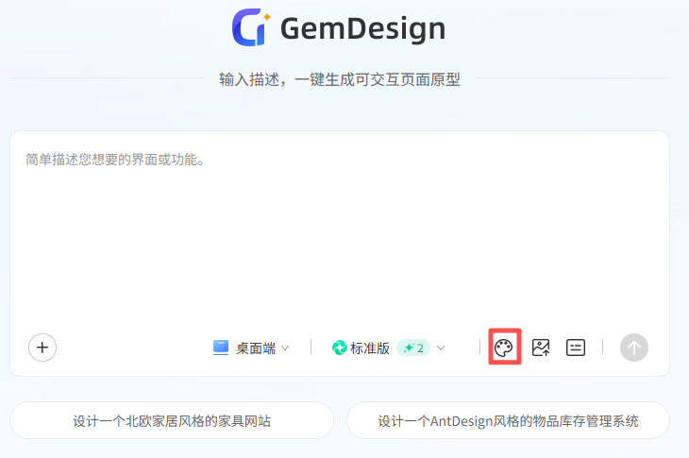The height and width of the screenshot is (458, 689).
Task: Click the orange sparkle on the logo
Action: click(x=266, y=16)
